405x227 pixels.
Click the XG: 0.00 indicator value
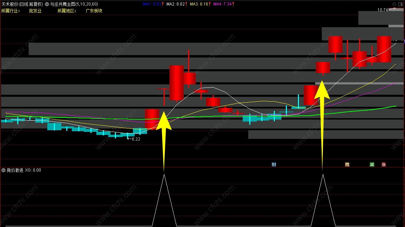pyautogui.click(x=33, y=170)
